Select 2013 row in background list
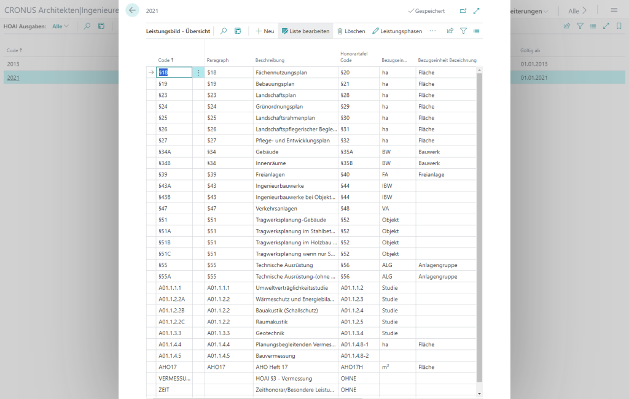629x399 pixels. pyautogui.click(x=61, y=64)
